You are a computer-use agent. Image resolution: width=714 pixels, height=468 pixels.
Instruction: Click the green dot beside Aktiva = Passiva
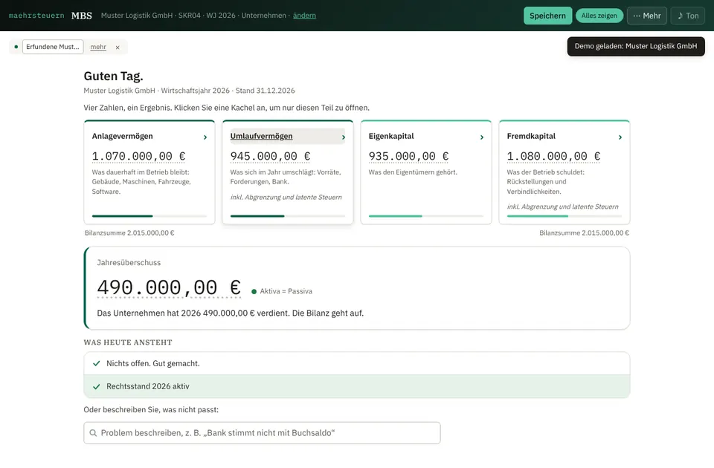point(254,291)
